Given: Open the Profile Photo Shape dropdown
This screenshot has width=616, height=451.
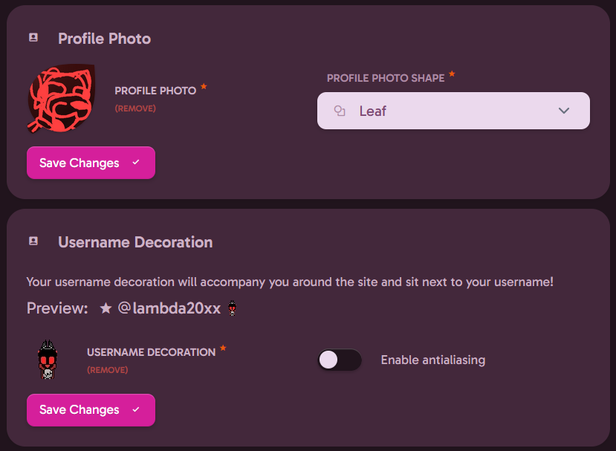Looking at the screenshot, I should coord(453,111).
